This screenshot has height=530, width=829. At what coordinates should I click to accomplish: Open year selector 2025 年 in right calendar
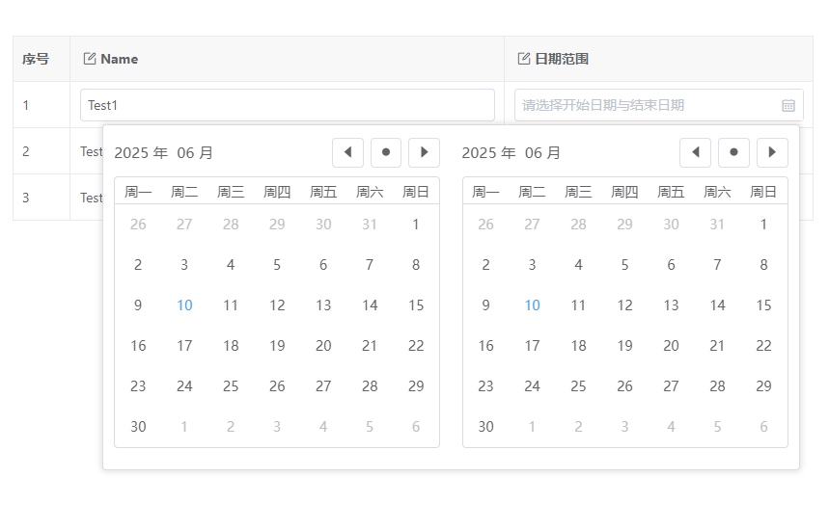pyautogui.click(x=488, y=153)
